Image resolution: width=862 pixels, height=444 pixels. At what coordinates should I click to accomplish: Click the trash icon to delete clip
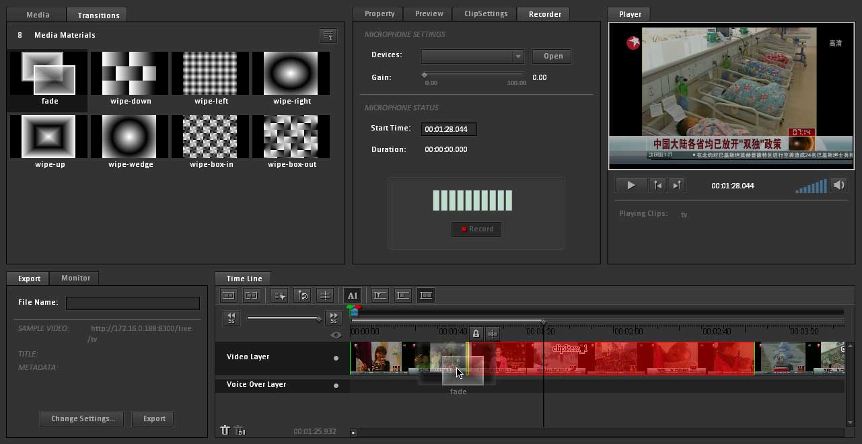225,431
